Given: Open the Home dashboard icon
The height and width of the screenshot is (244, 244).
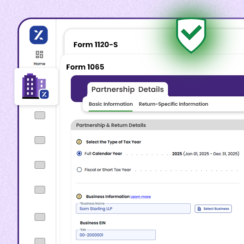Looking at the screenshot, I should point(39,54).
